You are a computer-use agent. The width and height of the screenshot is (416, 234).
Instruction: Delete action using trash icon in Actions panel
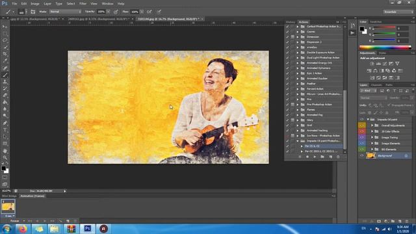(x=338, y=157)
